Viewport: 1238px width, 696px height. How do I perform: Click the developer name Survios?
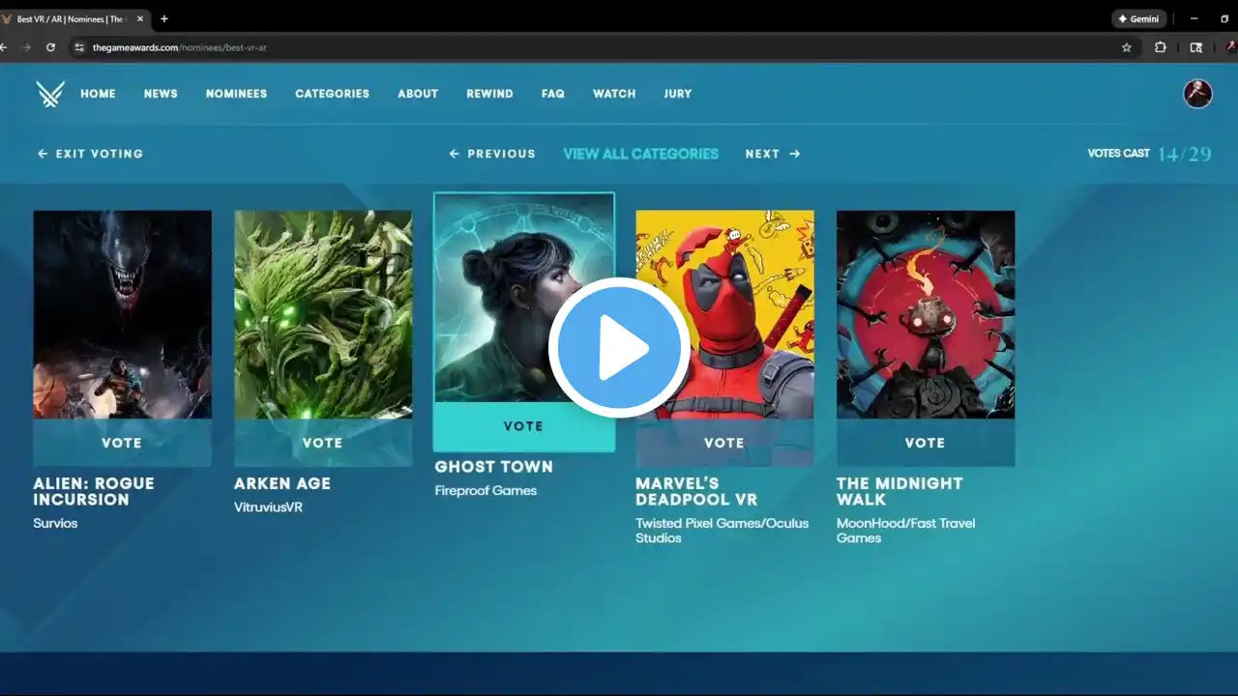pos(55,523)
